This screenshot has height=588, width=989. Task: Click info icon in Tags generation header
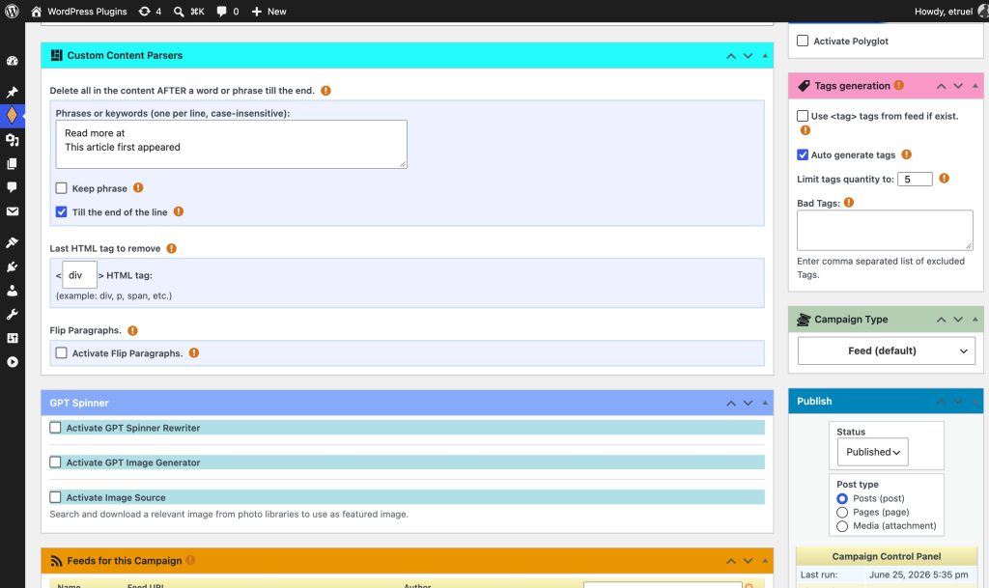tap(899, 85)
